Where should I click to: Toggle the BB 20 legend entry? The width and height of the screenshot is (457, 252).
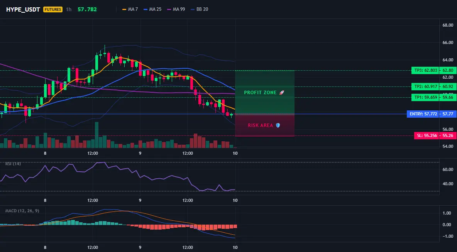(199, 9)
